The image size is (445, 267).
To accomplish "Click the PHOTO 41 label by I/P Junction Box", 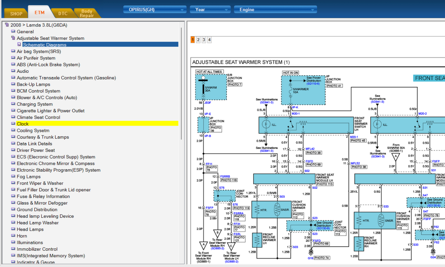I will pyautogui.click(x=334, y=86).
